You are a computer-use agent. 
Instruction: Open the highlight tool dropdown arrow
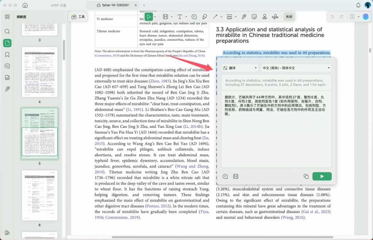pyautogui.click(x=172, y=17)
